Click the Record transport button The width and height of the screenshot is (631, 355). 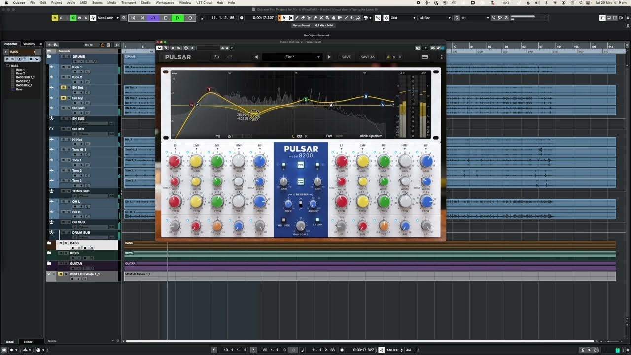[190, 18]
